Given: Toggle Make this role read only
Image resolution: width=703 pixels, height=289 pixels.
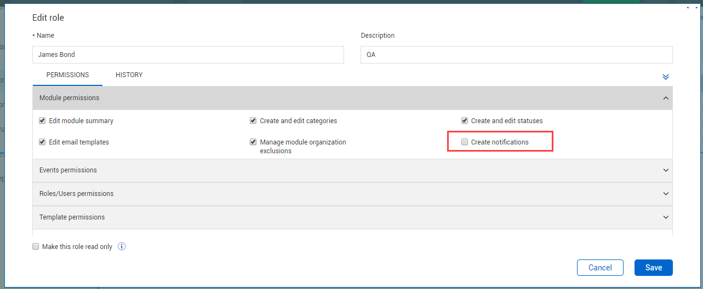Looking at the screenshot, I should click(x=36, y=246).
